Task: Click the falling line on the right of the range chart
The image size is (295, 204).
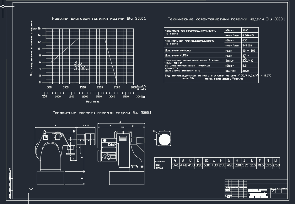Action: (111, 60)
